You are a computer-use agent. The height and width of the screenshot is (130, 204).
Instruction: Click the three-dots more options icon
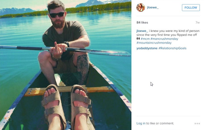197,124
